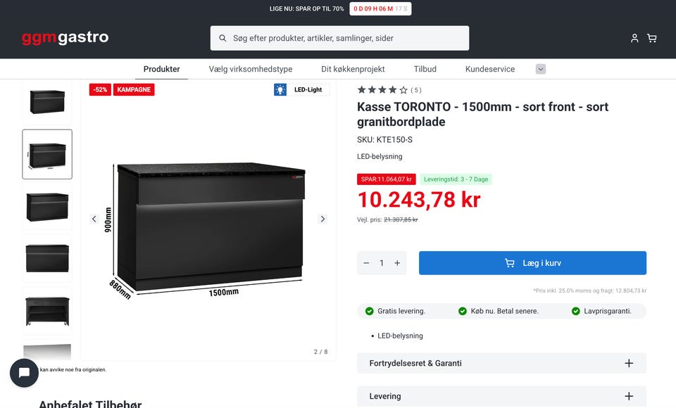Open the shopping cart icon
This screenshot has width=676, height=408.
click(x=652, y=38)
